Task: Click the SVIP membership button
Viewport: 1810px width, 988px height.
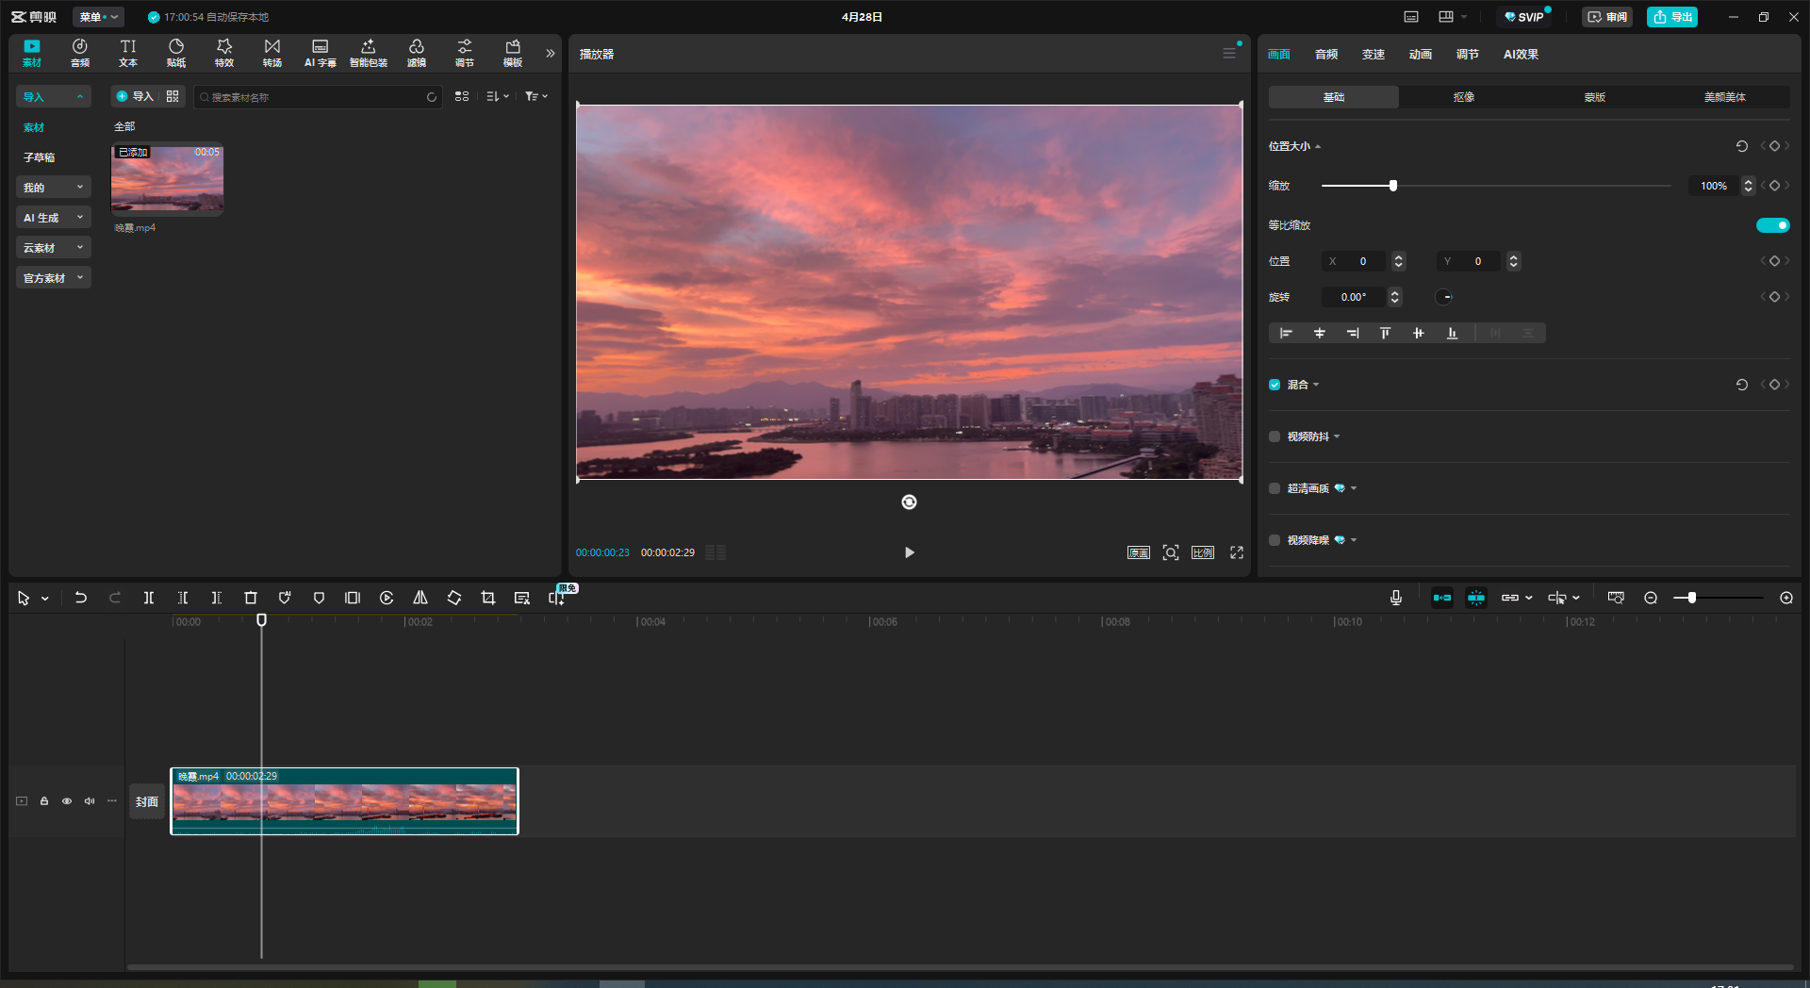Action: 1523,17
